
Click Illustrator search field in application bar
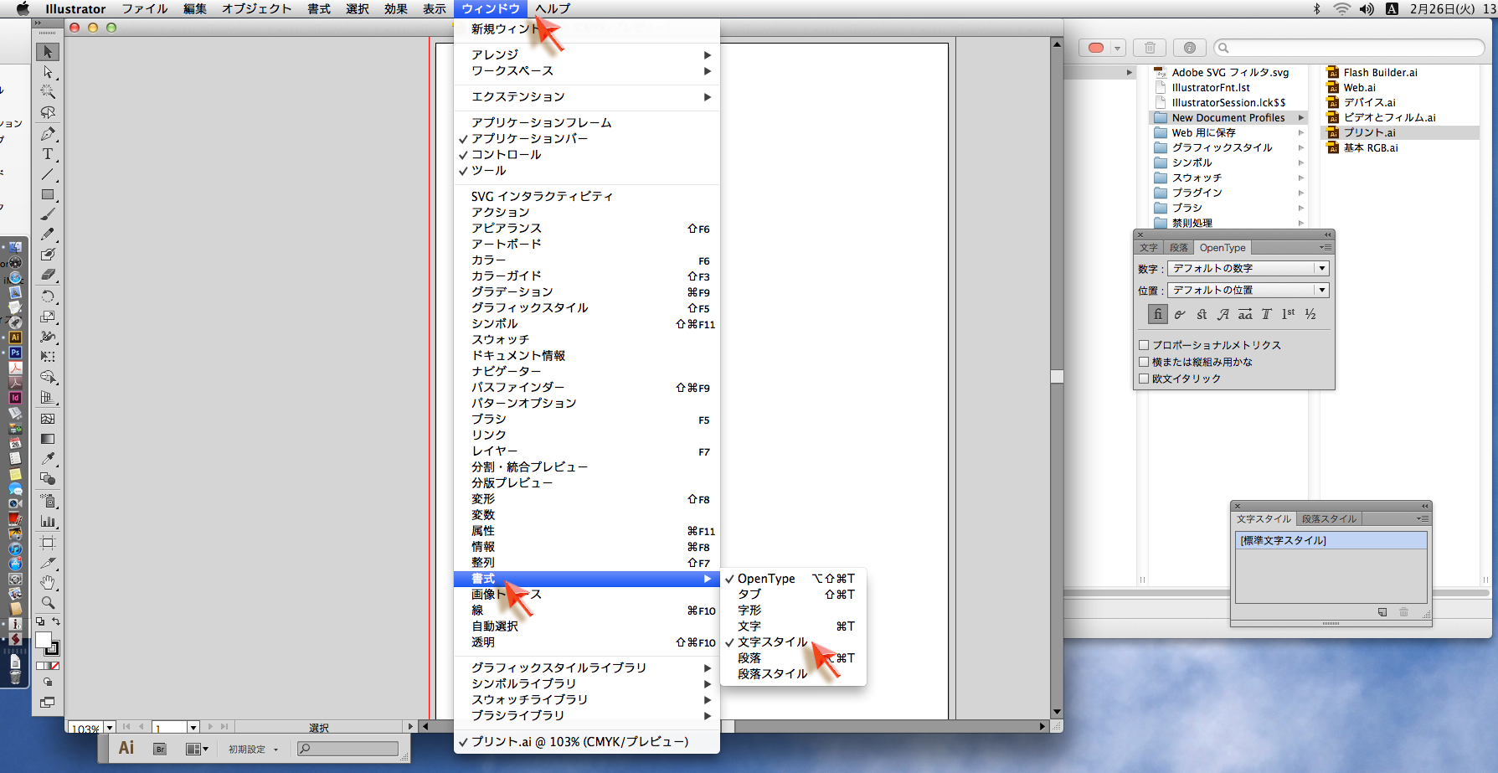click(348, 749)
